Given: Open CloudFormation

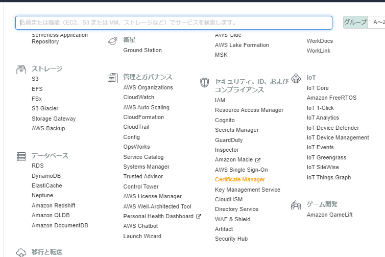Looking at the screenshot, I should (143, 117).
